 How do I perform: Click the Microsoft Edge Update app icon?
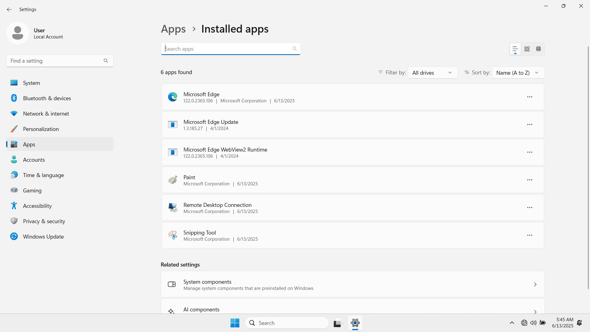coord(173,125)
